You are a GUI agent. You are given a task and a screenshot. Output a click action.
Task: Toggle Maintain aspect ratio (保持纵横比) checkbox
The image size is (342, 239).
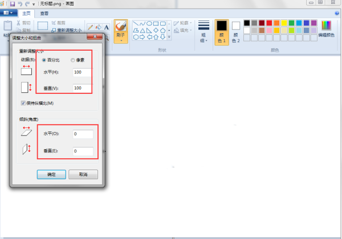point(23,103)
